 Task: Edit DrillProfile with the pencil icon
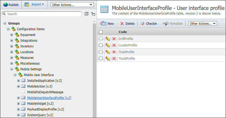click(108, 39)
